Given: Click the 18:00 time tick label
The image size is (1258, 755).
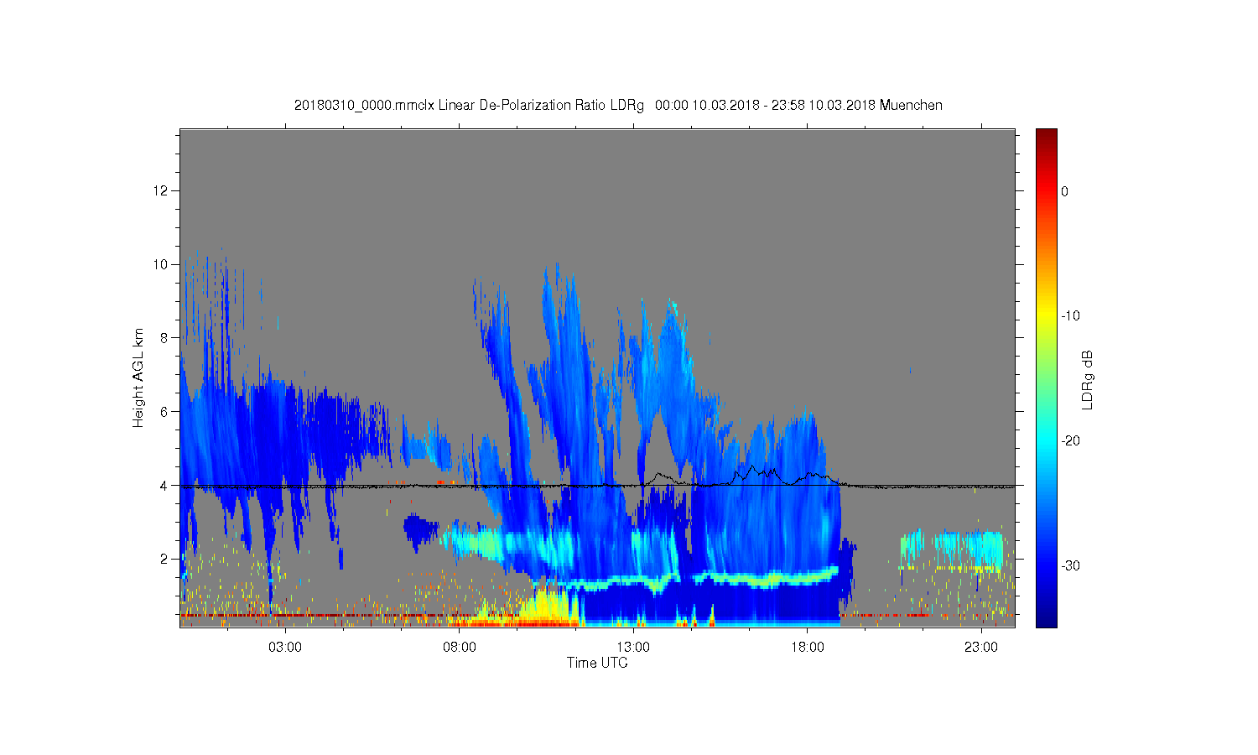Looking at the screenshot, I should coord(808,648).
